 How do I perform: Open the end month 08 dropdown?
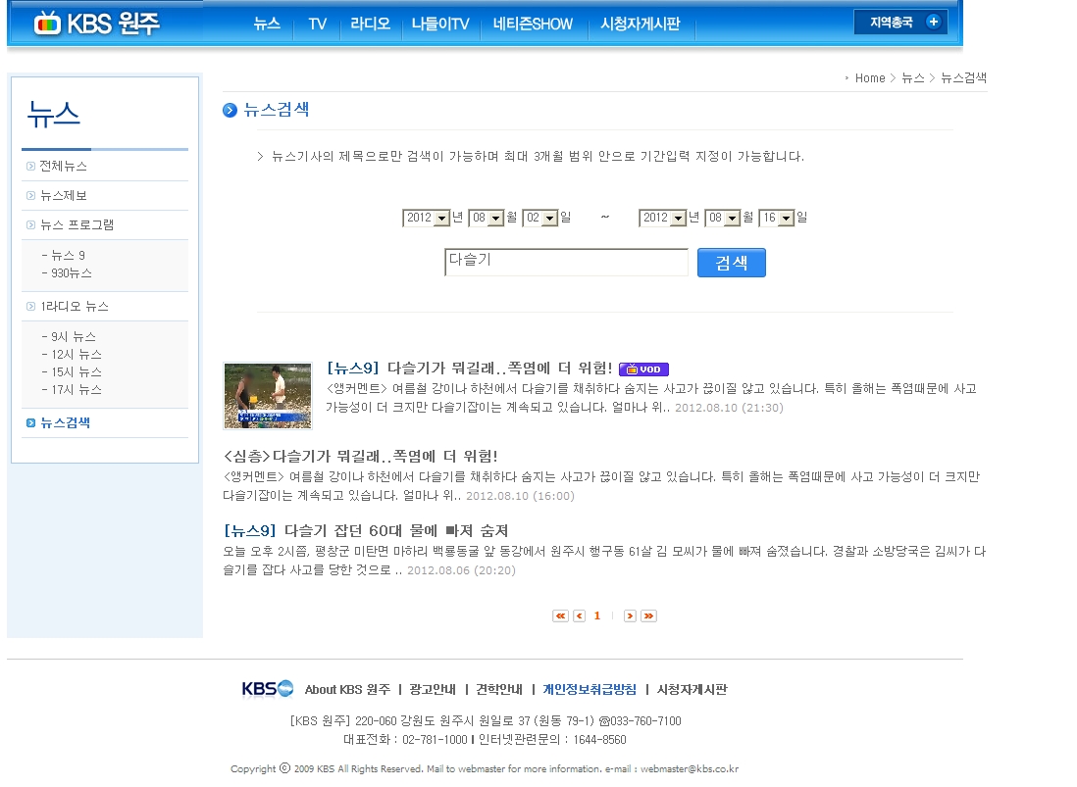point(723,218)
